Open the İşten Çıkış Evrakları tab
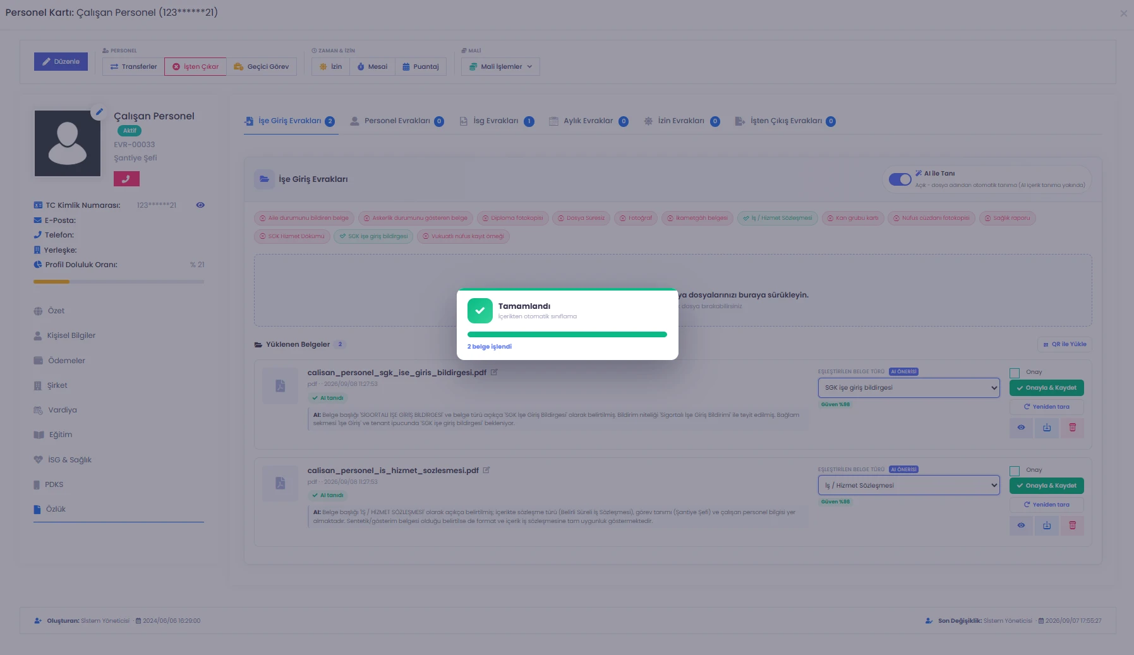 click(785, 121)
